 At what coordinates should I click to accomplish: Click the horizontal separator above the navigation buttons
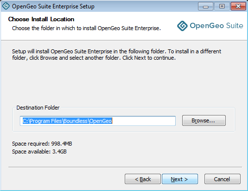[125, 167]
